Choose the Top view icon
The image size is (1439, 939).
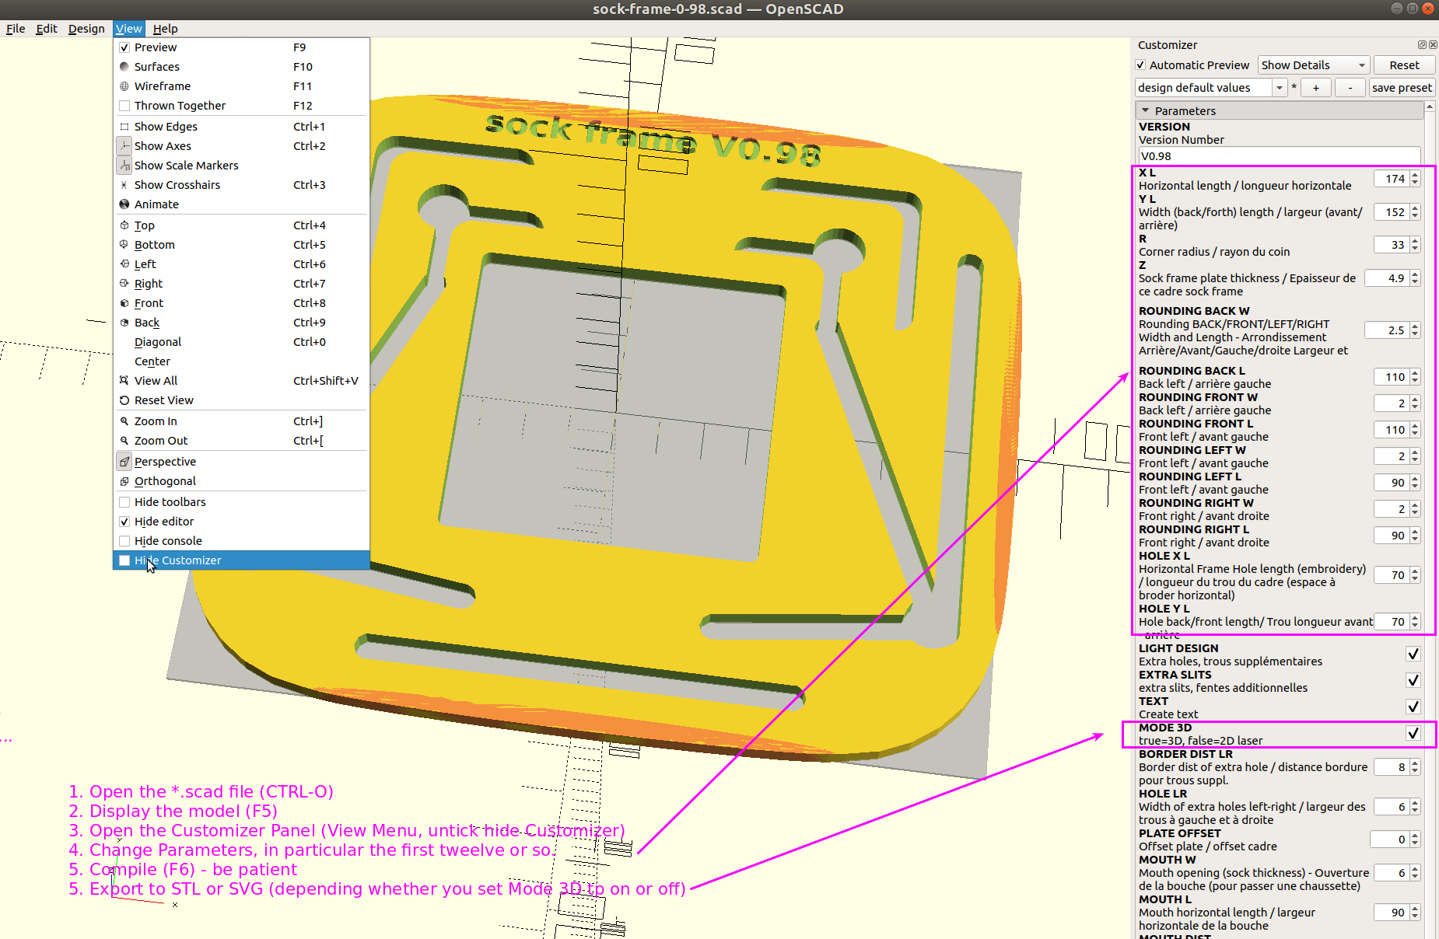click(124, 225)
